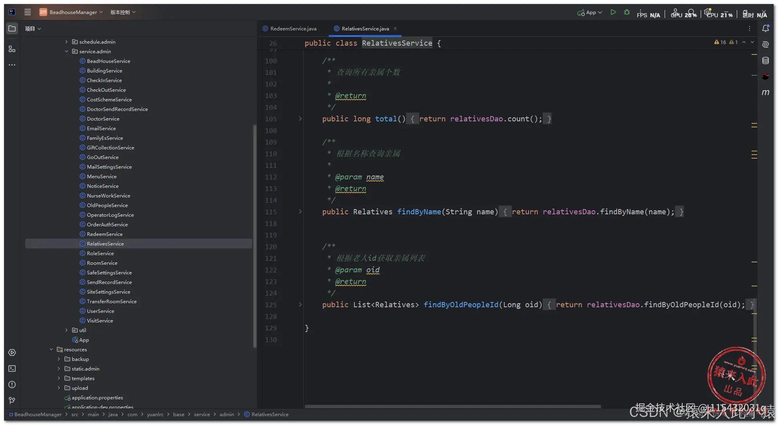
Task: Click the RelativesService class name in sticky header
Action: coord(397,43)
